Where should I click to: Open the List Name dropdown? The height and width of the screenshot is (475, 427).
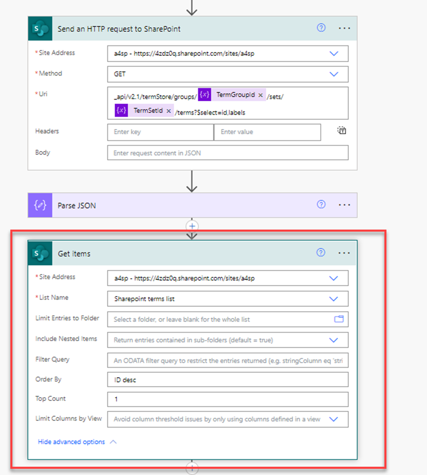point(334,298)
